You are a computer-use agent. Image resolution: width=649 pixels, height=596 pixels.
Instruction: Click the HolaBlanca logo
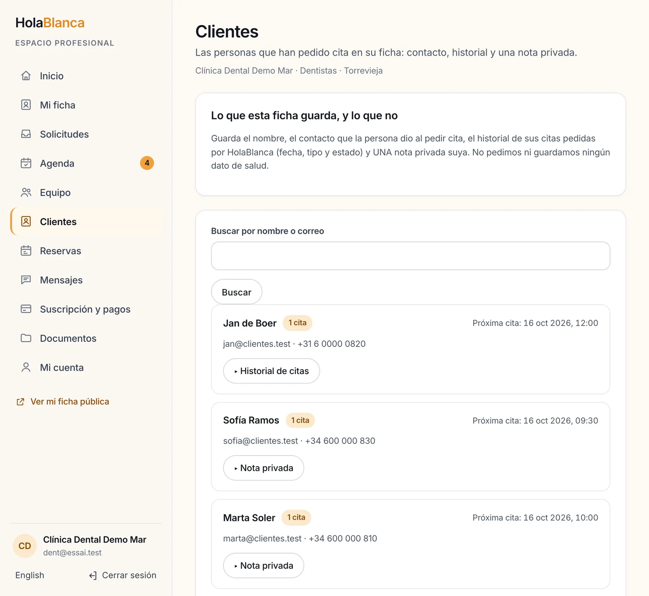50,23
